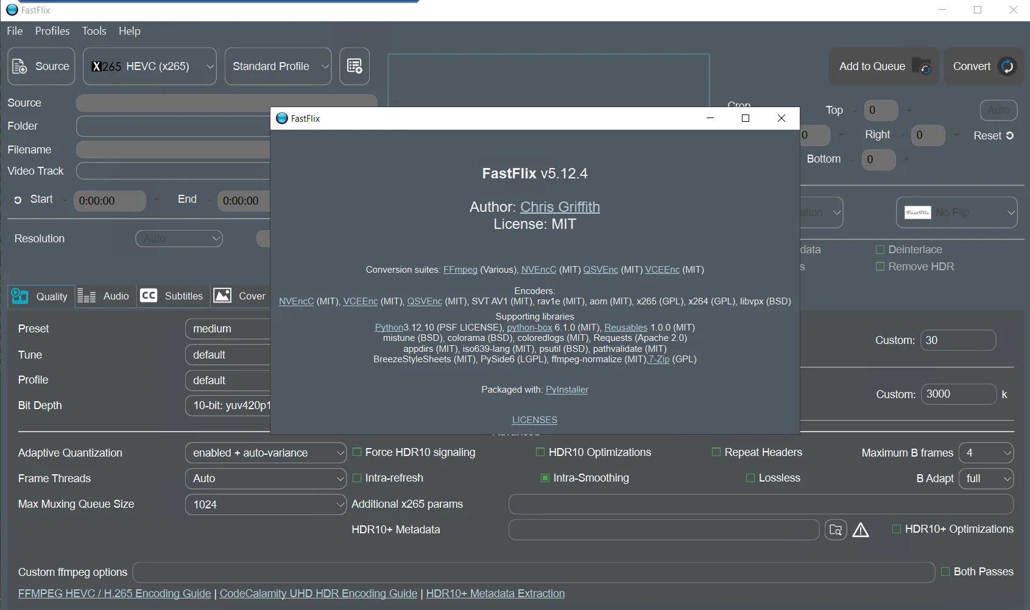Open HDR10+ Metadata Extraction link

(x=495, y=594)
